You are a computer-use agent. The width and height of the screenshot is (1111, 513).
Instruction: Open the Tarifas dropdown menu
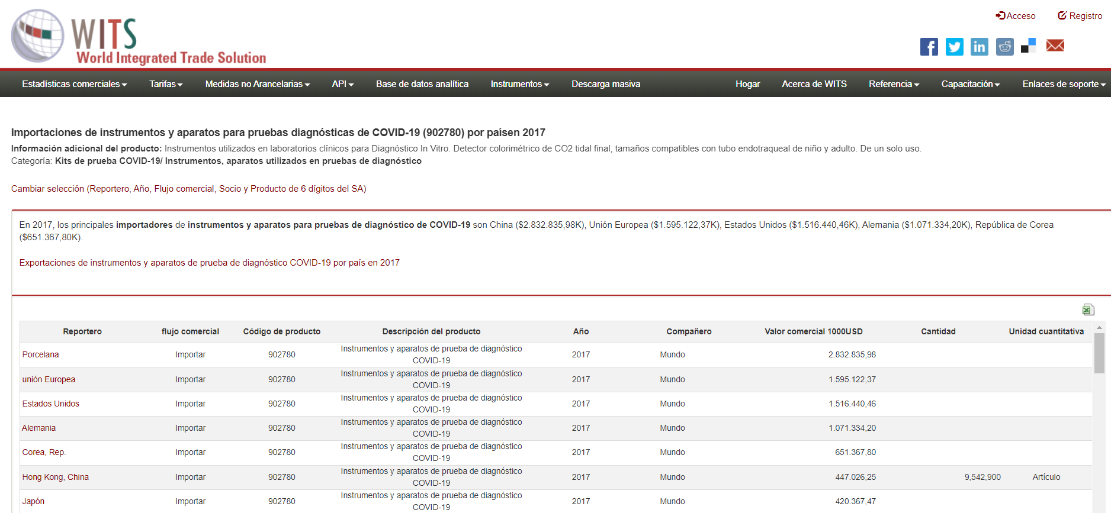coord(166,84)
